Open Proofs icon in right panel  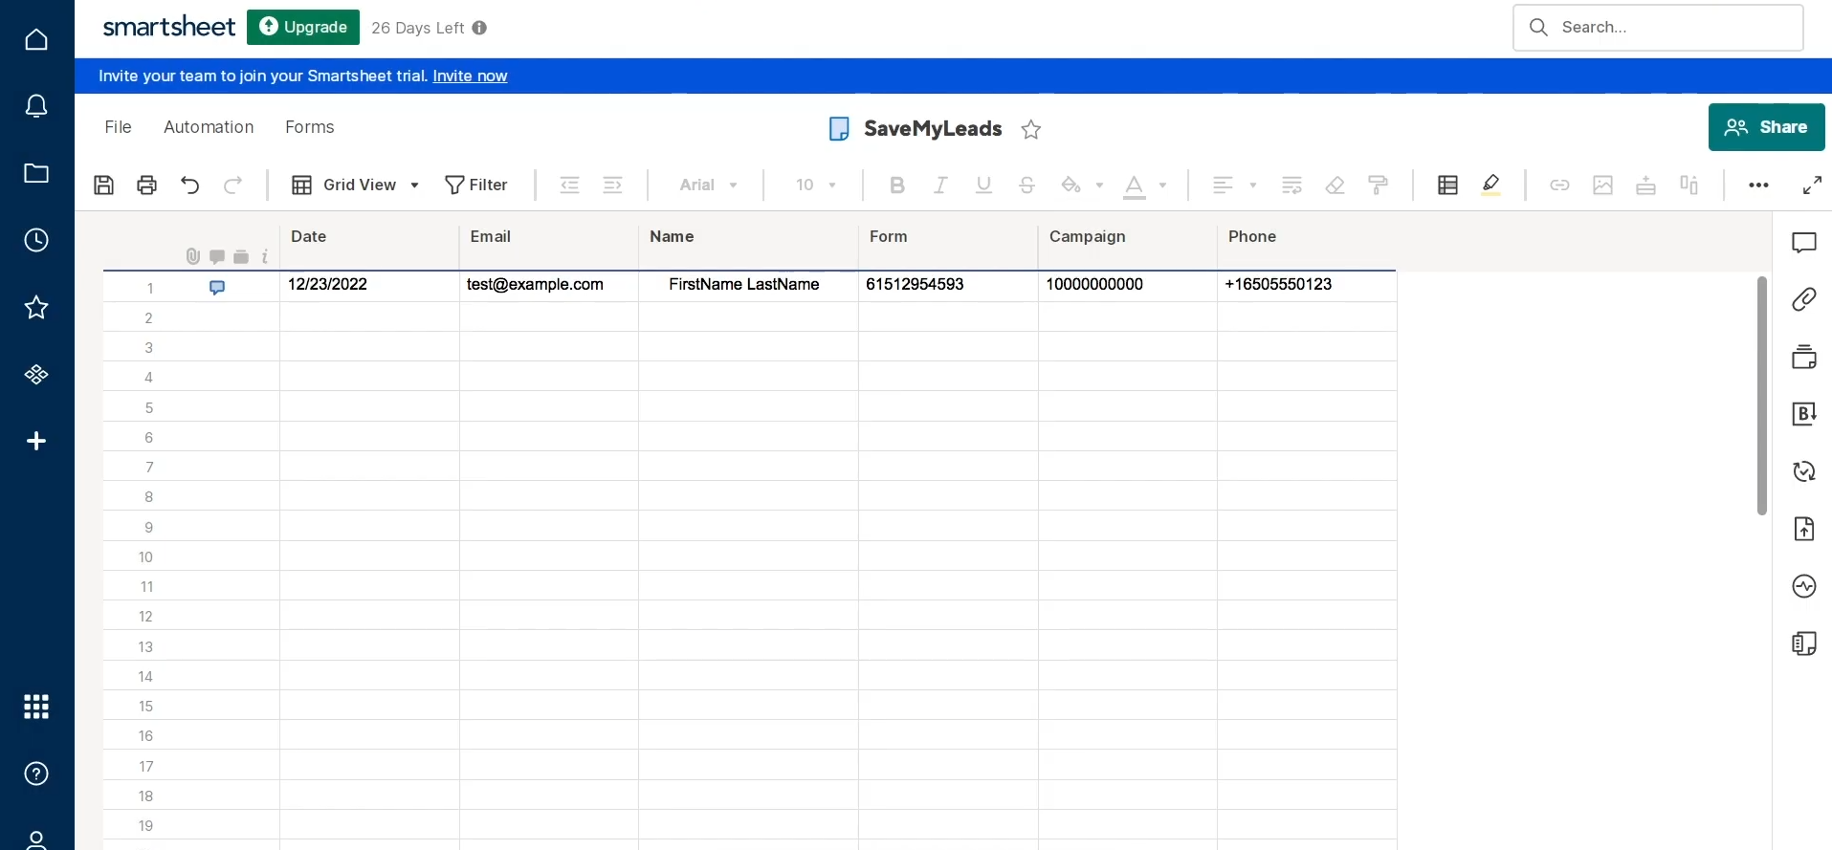(x=1803, y=357)
